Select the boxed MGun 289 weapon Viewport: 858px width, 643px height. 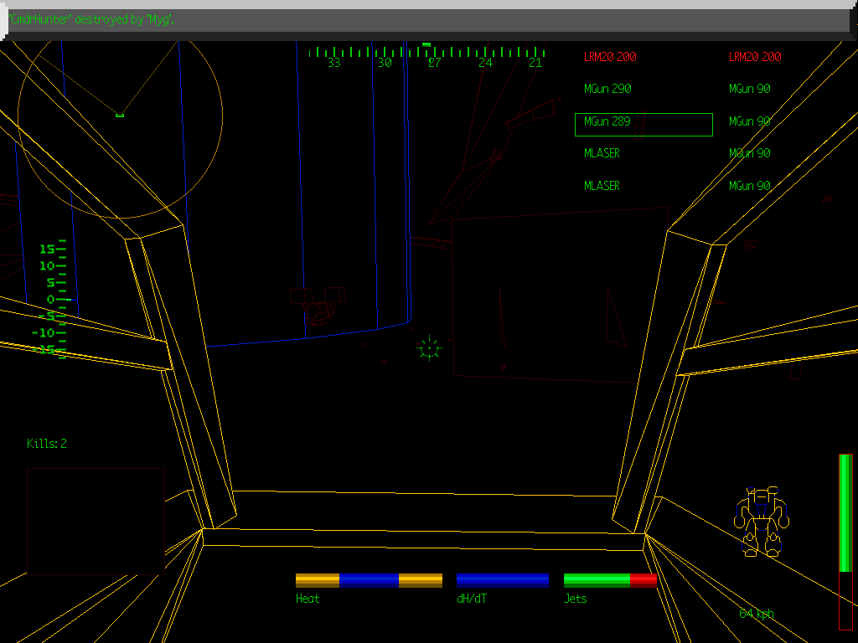(x=643, y=125)
